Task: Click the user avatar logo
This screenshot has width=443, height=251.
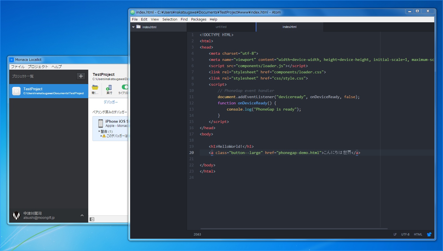Action: click(x=17, y=215)
